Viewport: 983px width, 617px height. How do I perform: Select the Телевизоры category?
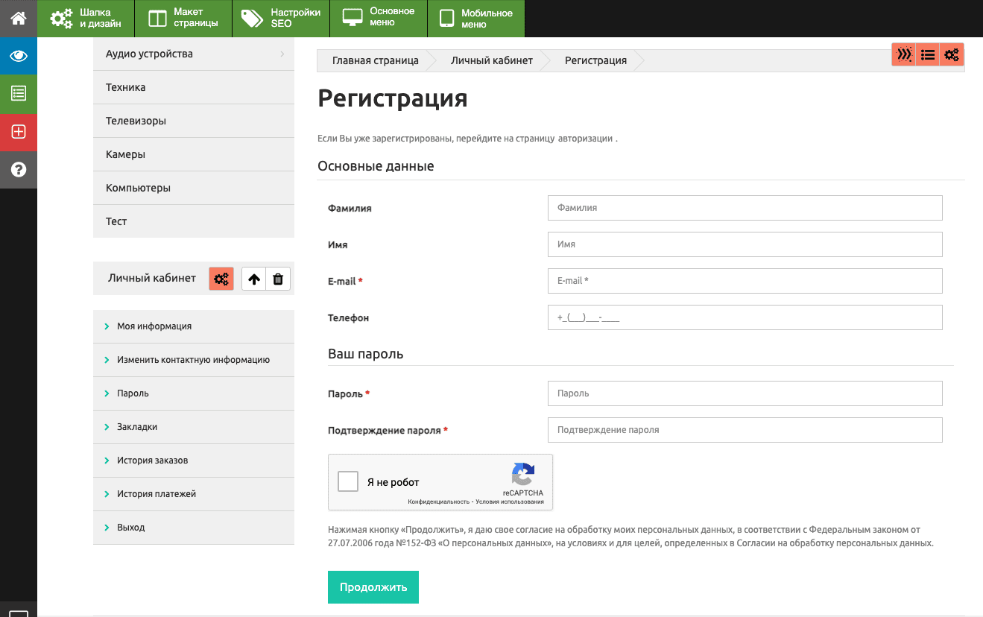pos(194,121)
